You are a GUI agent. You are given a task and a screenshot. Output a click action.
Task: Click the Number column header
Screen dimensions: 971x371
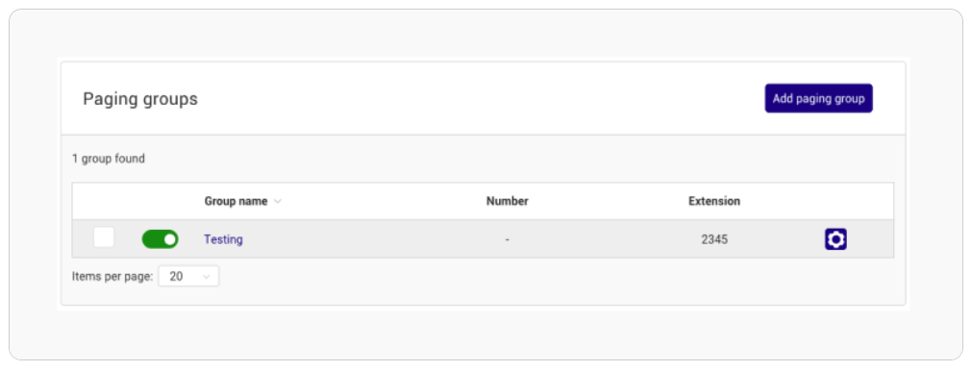[x=508, y=201]
